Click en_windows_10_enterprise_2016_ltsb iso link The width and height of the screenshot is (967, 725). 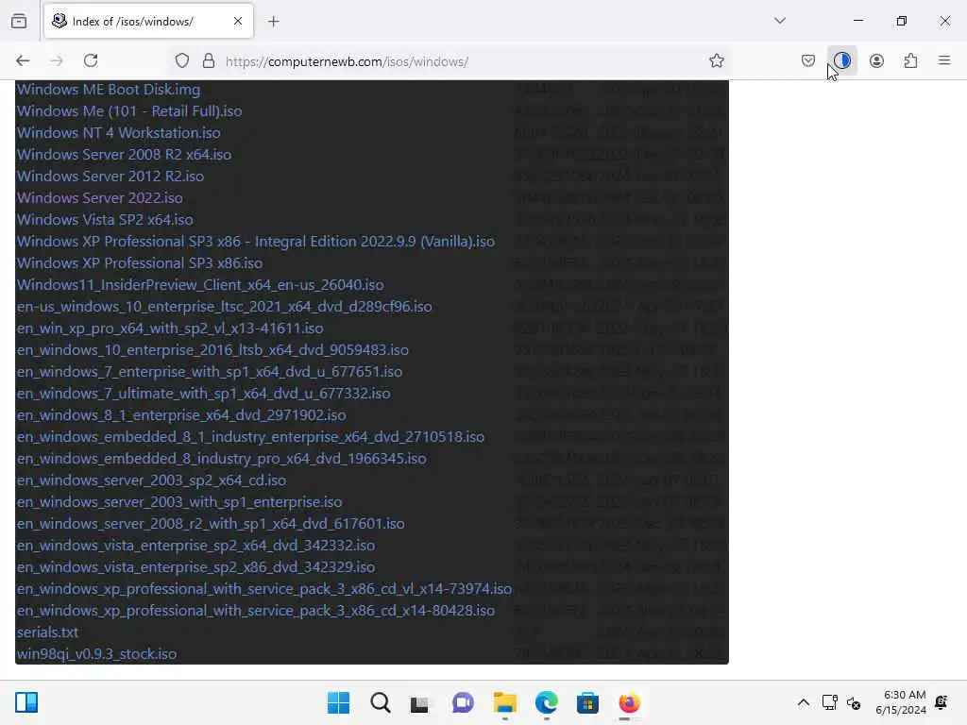[x=212, y=349]
